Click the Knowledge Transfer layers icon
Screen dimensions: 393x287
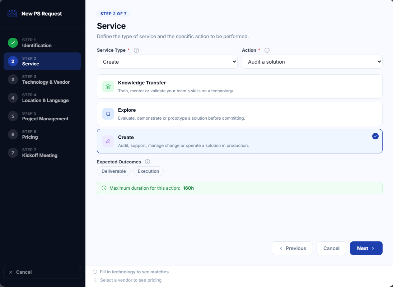pos(108,87)
